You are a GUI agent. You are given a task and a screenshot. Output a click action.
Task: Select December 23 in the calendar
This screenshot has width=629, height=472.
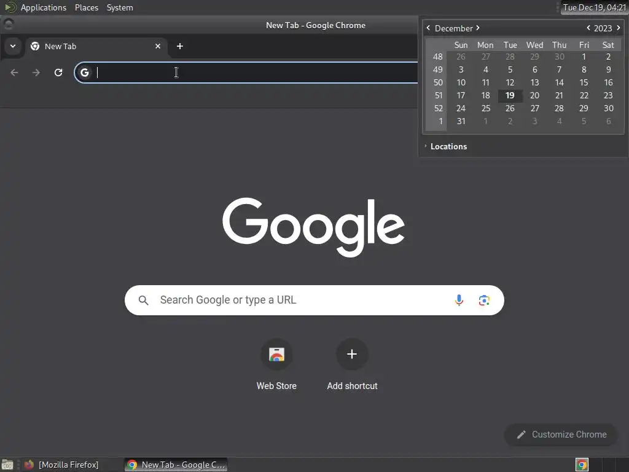(608, 95)
